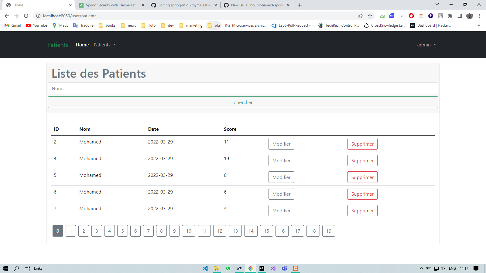Open IntelliJ IDEA from the taskbar

pyautogui.click(x=262, y=268)
